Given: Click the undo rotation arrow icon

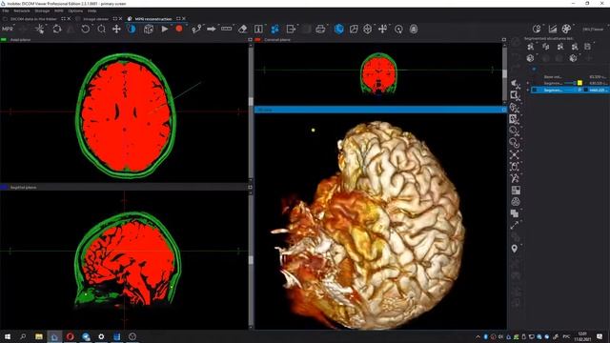Looking at the screenshot, I should tap(85, 29).
